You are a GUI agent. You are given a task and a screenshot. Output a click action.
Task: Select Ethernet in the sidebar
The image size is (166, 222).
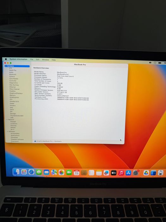pos(13,87)
